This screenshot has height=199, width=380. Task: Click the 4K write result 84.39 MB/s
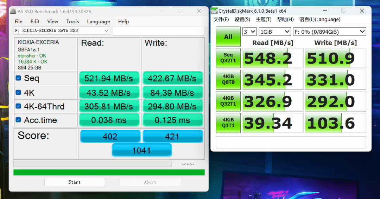click(172, 93)
